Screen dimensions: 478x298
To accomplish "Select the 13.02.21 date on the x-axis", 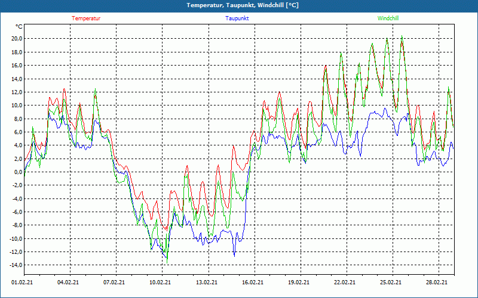I will click(x=206, y=283).
